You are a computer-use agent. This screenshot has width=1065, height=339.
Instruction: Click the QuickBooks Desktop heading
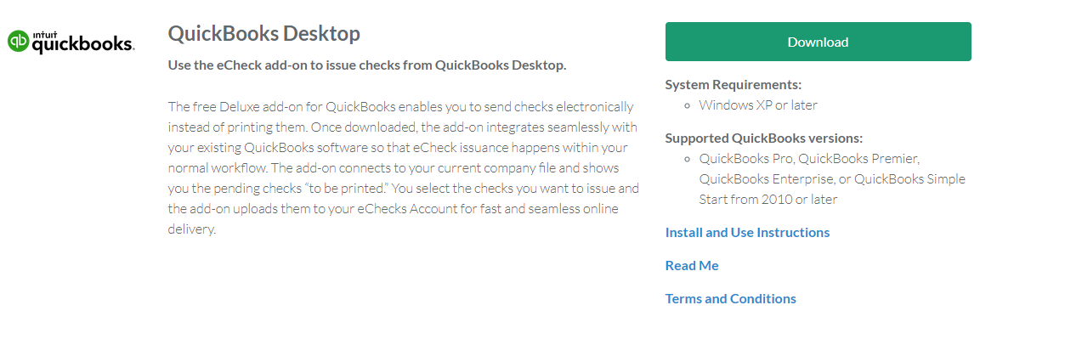(264, 33)
